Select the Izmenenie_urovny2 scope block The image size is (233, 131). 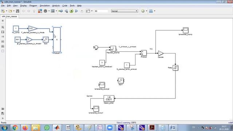[x=102, y=85]
